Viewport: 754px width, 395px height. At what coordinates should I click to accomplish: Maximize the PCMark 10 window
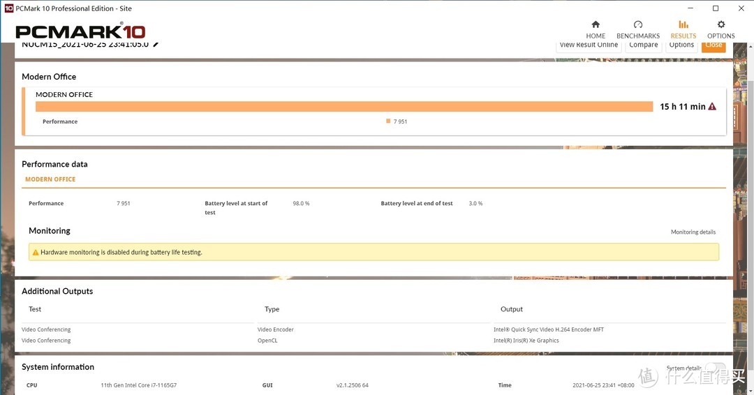716,8
